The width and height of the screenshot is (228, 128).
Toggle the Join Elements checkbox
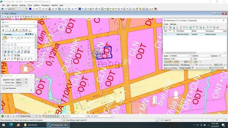click(x=3, y=88)
